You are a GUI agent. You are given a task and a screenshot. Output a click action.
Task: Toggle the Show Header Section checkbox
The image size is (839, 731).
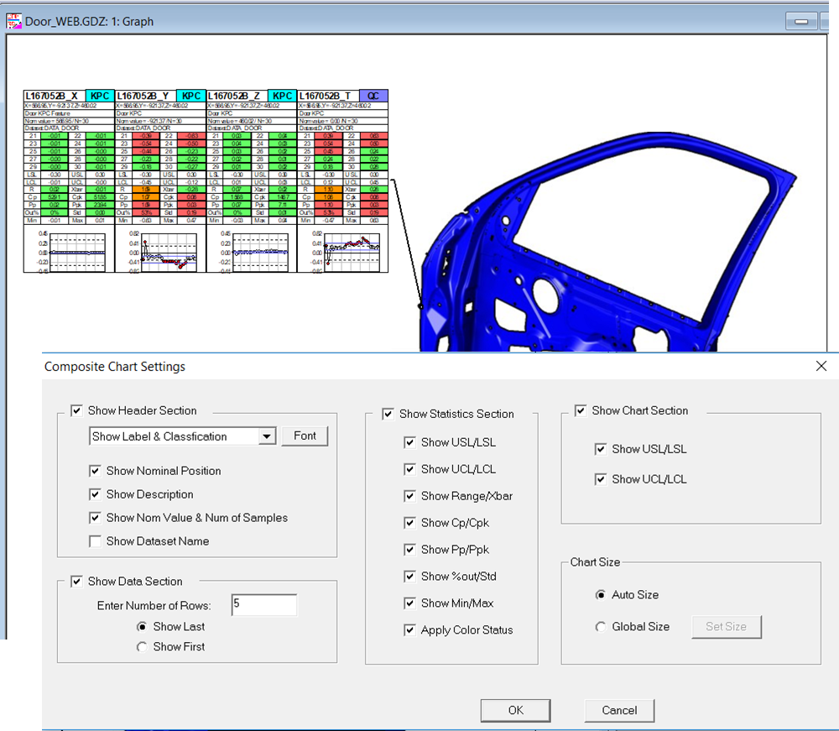point(77,410)
